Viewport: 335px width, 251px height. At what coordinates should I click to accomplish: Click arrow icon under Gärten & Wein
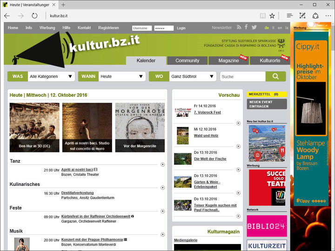[x=238, y=193]
